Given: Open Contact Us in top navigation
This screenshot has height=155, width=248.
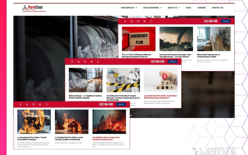Looking at the screenshot, I should coord(217,8).
